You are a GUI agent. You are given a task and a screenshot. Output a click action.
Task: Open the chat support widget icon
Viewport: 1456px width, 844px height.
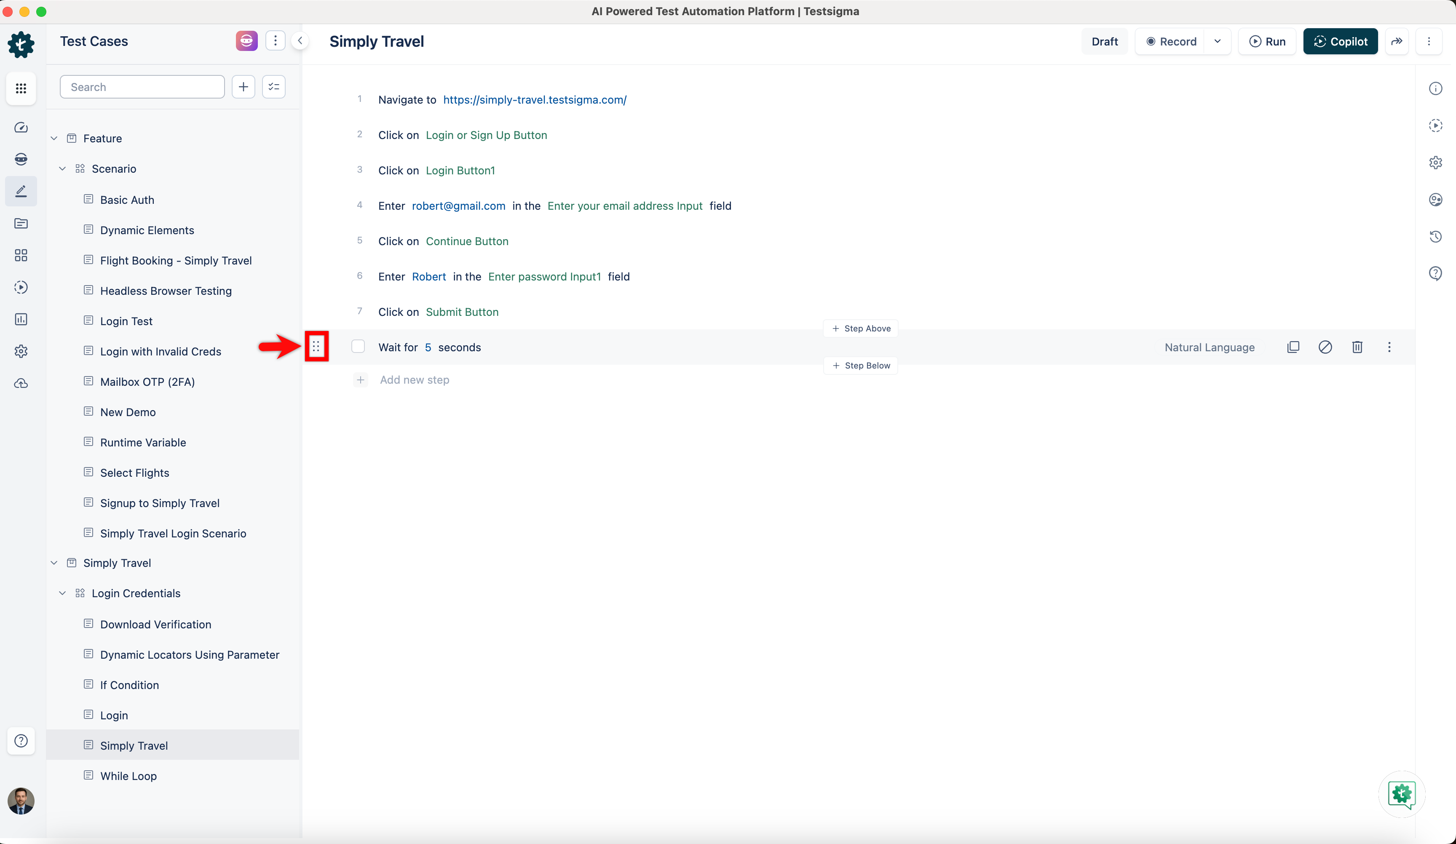click(1402, 794)
